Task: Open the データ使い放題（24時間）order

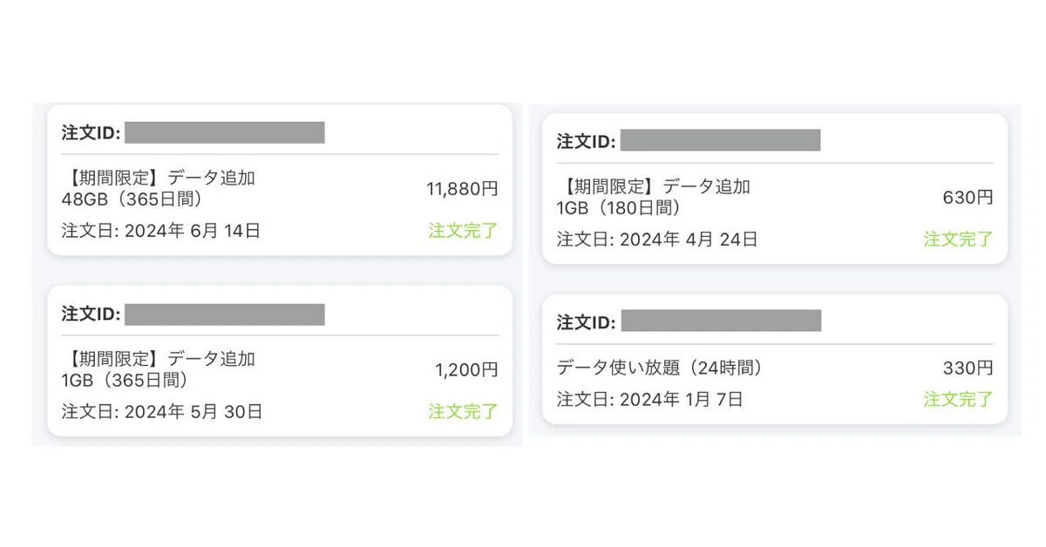Action: (x=775, y=359)
